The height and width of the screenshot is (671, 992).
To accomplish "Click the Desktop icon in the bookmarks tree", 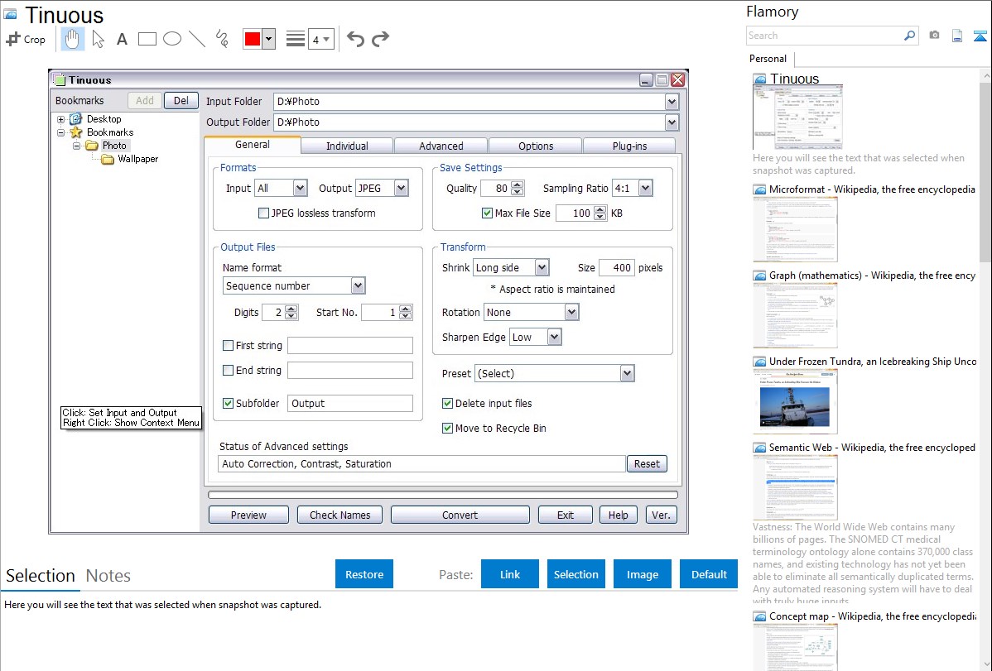I will pos(76,119).
